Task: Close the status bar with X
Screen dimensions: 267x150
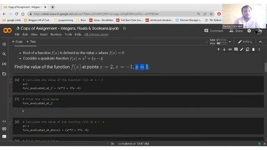Action: (x=264, y=144)
